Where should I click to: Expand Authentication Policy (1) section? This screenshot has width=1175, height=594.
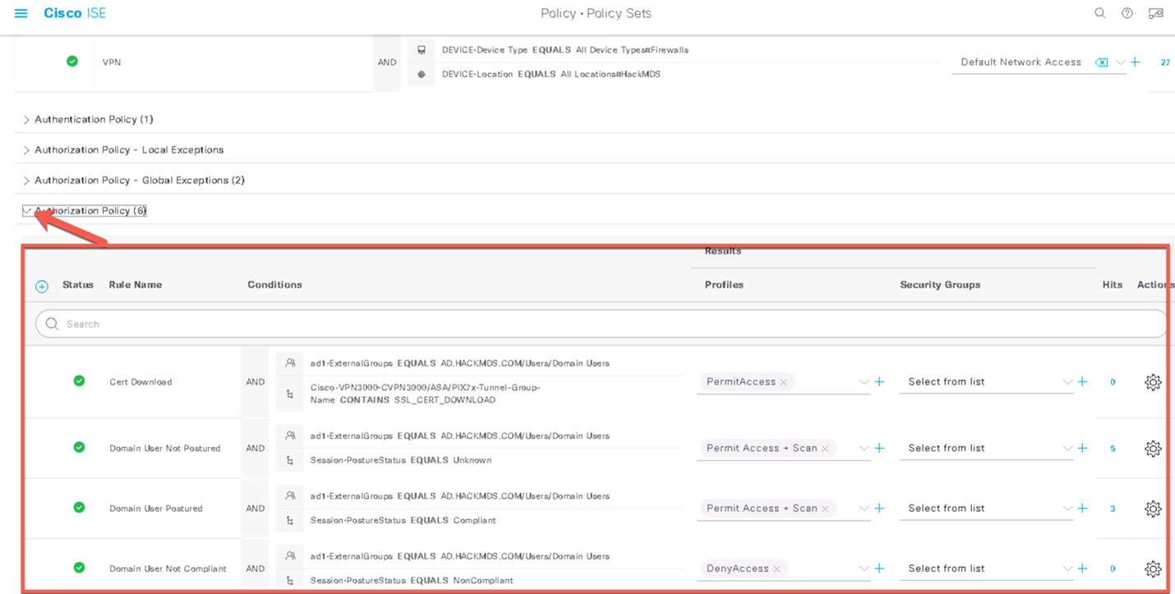tap(26, 120)
